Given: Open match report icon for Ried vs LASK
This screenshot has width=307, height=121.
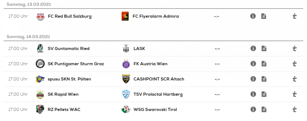Looking at the screenshot, I should tap(264, 48).
